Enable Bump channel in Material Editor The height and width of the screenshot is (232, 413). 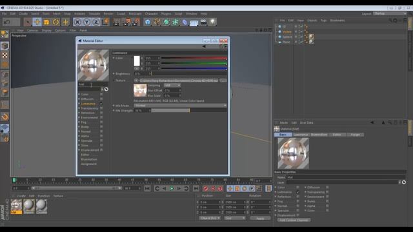coord(101,127)
